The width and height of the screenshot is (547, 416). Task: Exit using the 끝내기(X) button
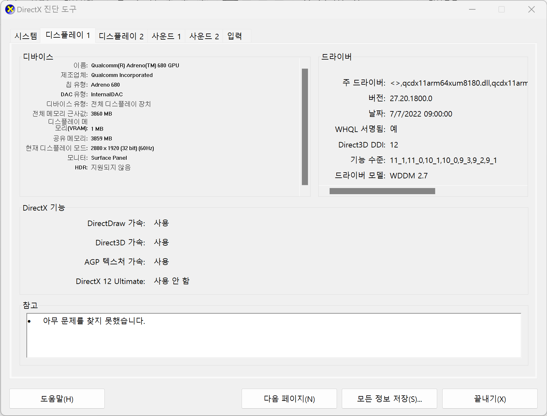click(x=490, y=399)
